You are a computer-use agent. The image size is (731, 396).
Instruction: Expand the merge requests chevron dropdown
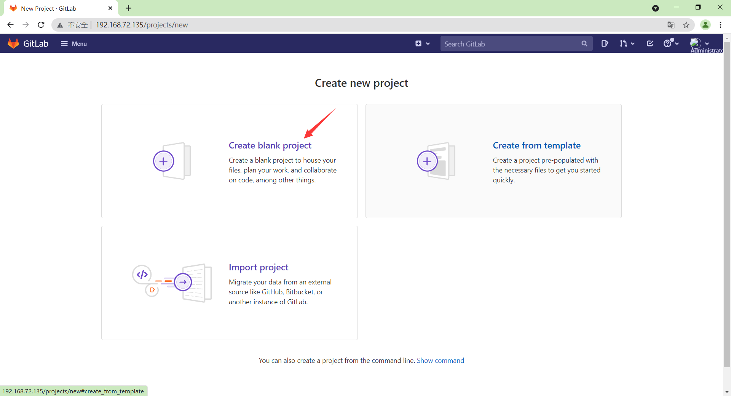click(x=632, y=43)
